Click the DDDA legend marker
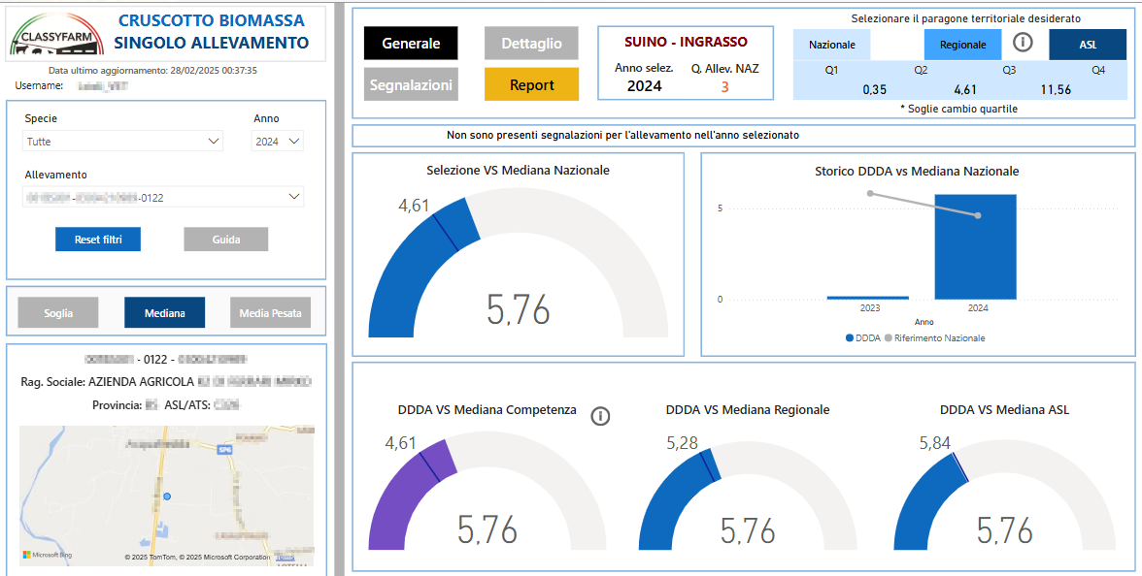 [x=849, y=338]
